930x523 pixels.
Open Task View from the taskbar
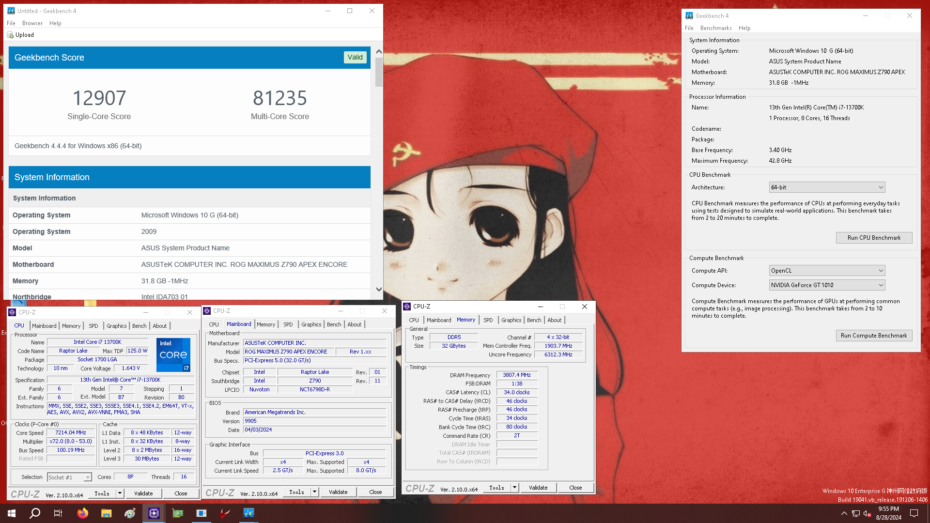[58, 513]
